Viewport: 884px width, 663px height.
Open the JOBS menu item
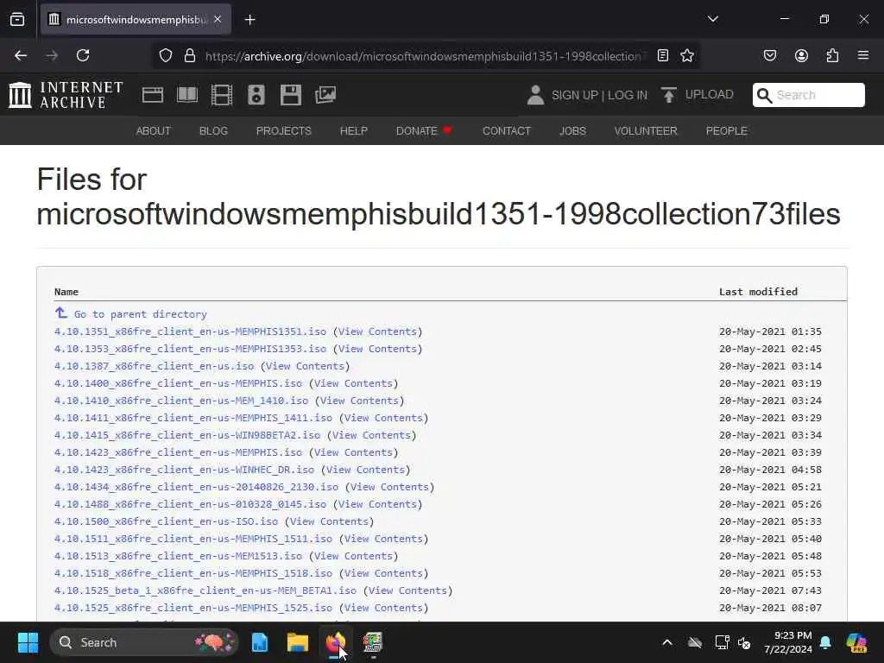pyautogui.click(x=573, y=131)
